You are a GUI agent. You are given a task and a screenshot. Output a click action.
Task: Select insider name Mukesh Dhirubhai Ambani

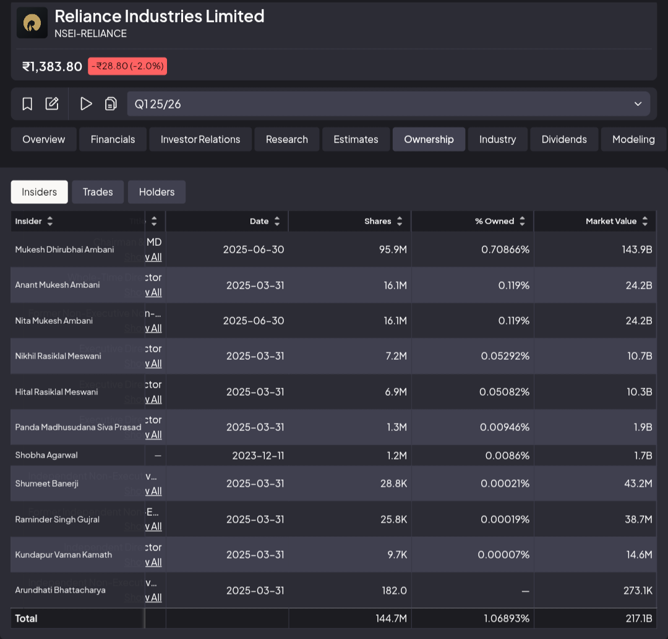pyautogui.click(x=65, y=250)
